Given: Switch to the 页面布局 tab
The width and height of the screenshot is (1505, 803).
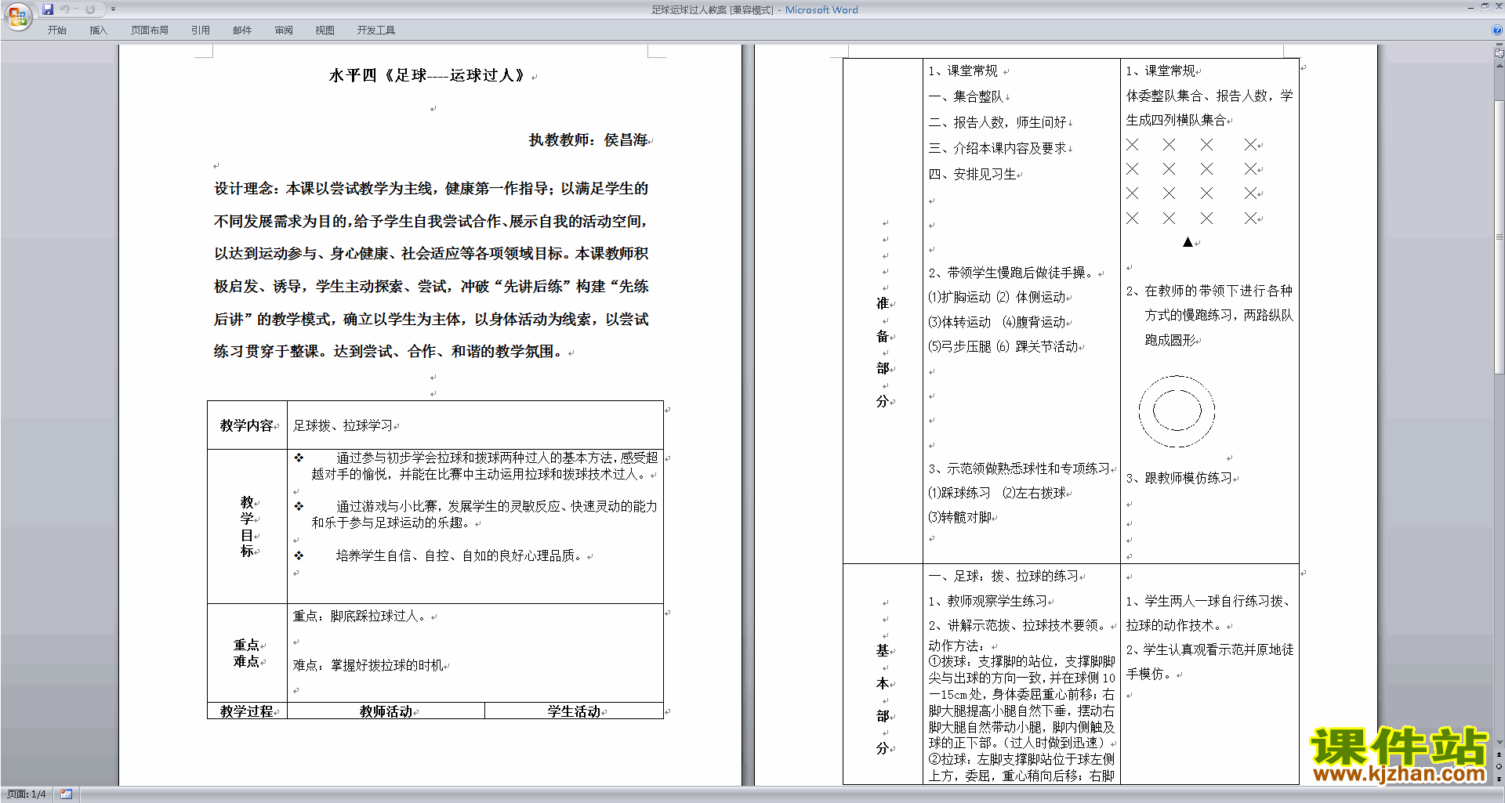Looking at the screenshot, I should point(150,31).
